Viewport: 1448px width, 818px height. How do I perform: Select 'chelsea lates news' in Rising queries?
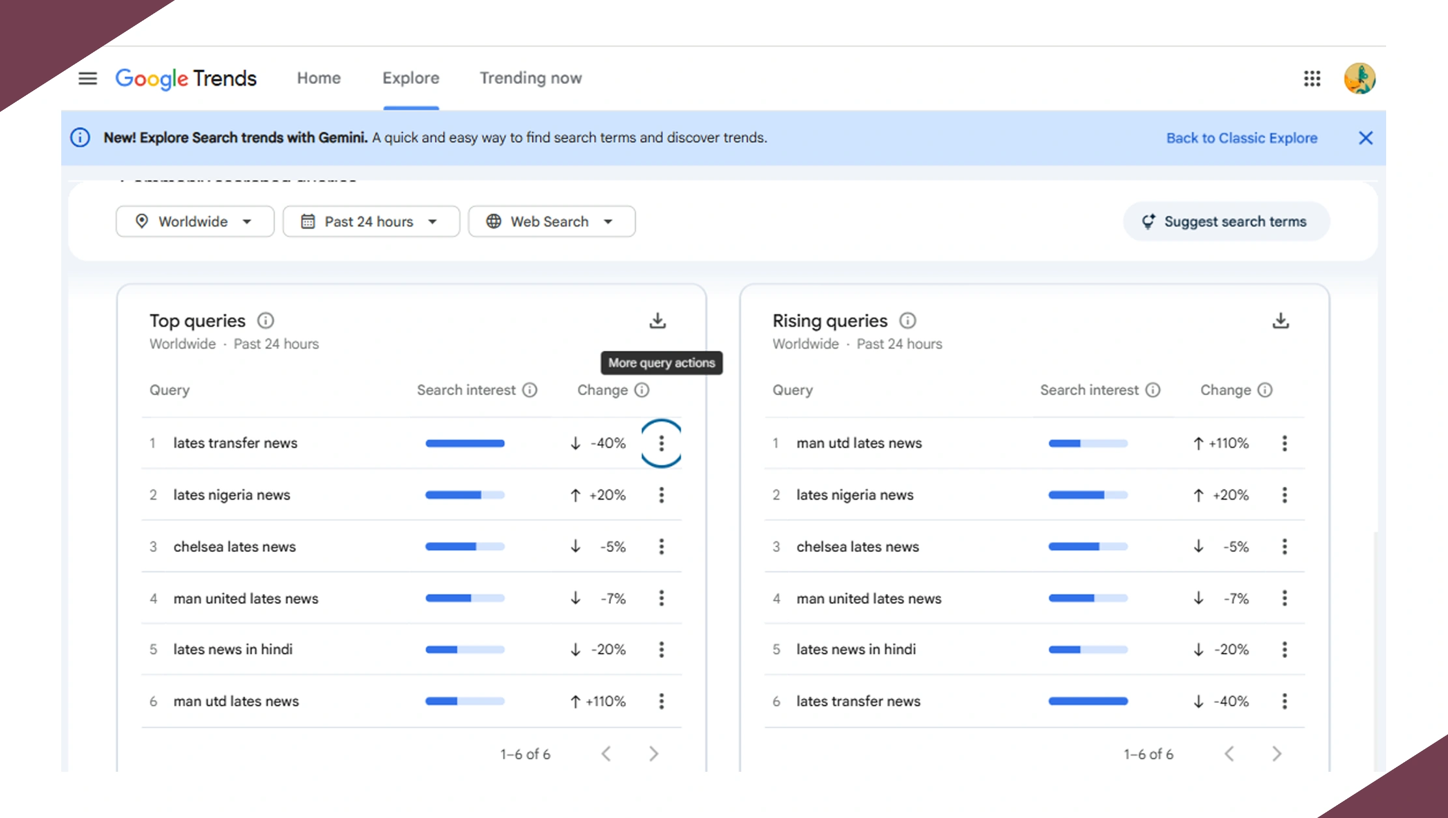[x=858, y=547]
